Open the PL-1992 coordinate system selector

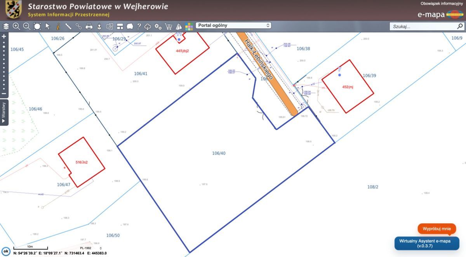pos(91,248)
